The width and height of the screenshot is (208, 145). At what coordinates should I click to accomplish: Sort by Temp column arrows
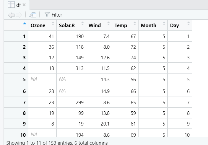(135, 23)
